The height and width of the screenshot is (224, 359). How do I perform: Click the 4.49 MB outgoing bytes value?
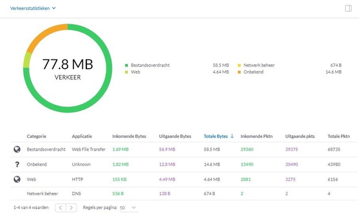pos(167,180)
